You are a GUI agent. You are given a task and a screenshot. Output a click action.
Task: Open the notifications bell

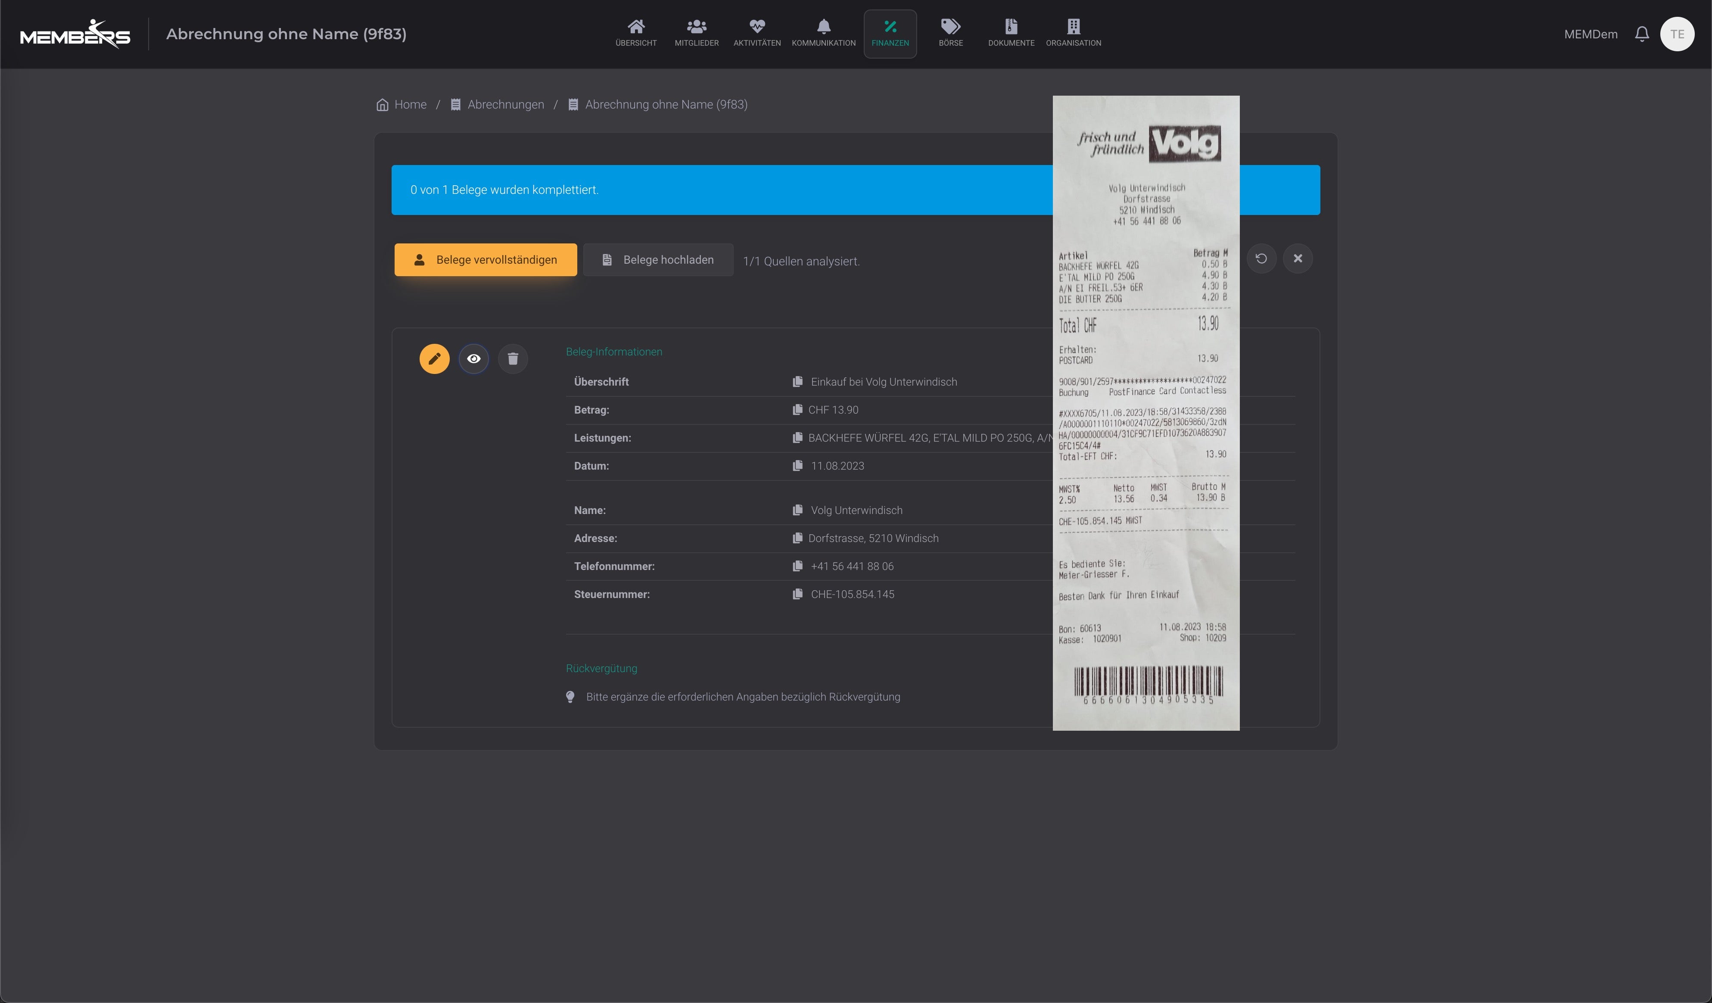1642,33
